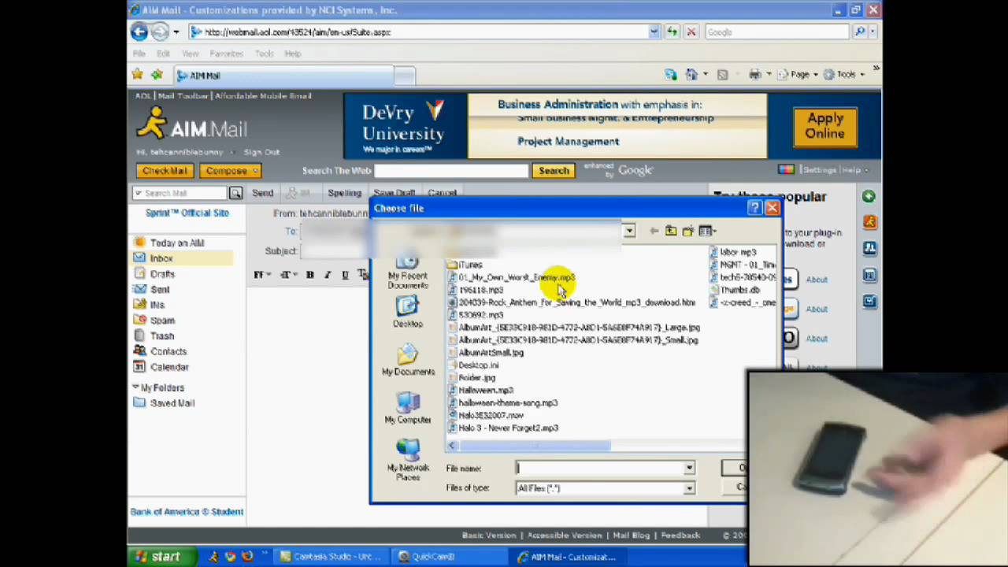This screenshot has width=1008, height=567.
Task: Click Desktop shortcut in Choose file dialog
Action: tap(407, 312)
